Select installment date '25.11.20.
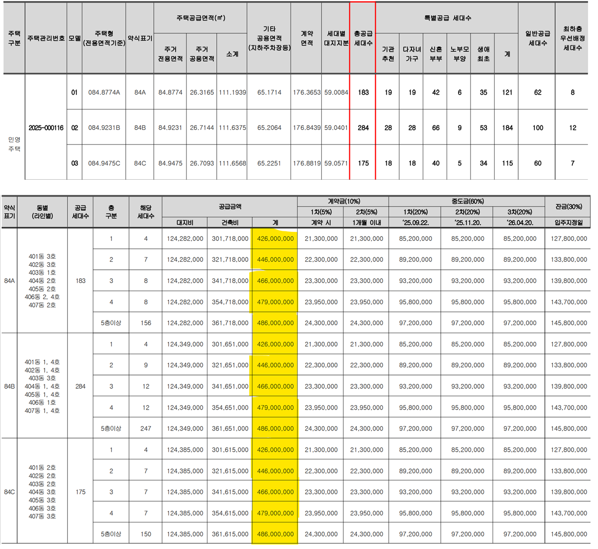The height and width of the screenshot is (549, 598). tap(467, 222)
